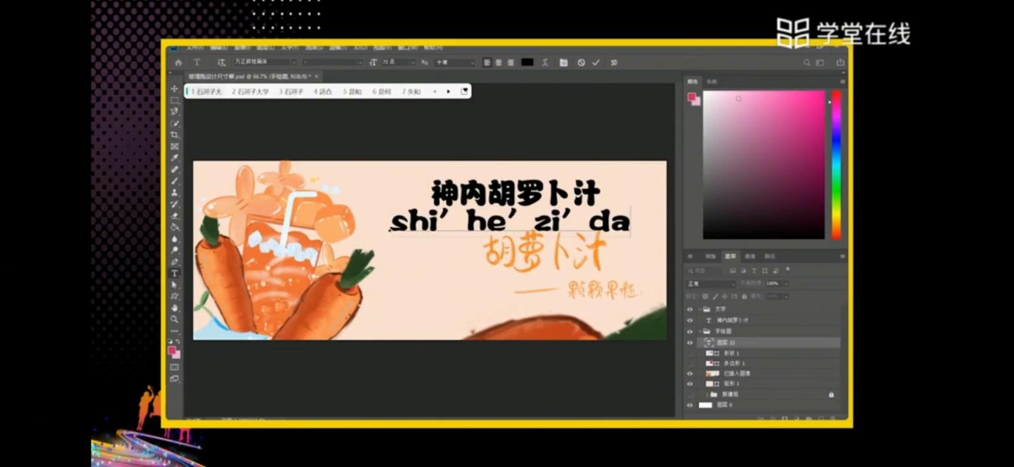Choose candidate 石河子大学 from the IME bar
This screenshot has height=467, width=1014.
(252, 91)
